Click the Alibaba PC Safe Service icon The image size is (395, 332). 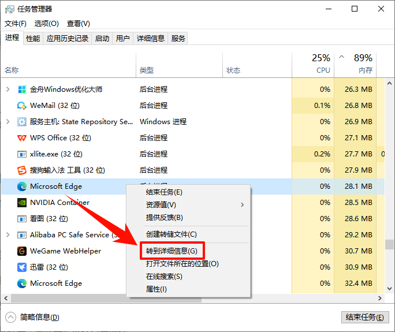click(22, 235)
